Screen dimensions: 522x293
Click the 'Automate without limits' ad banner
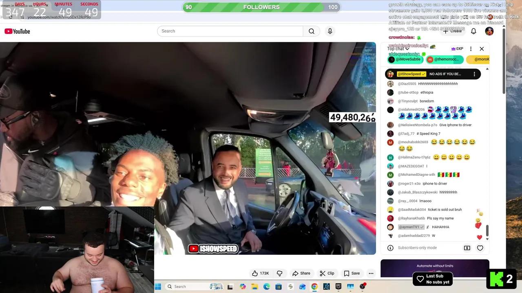coord(435,269)
